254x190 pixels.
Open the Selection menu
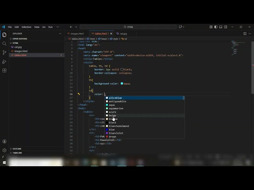(x=27, y=27)
